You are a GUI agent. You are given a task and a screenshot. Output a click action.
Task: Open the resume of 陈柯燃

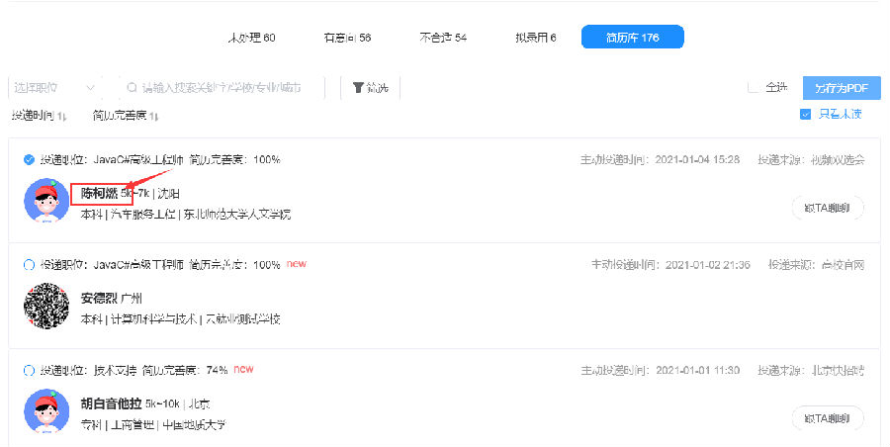(99, 193)
